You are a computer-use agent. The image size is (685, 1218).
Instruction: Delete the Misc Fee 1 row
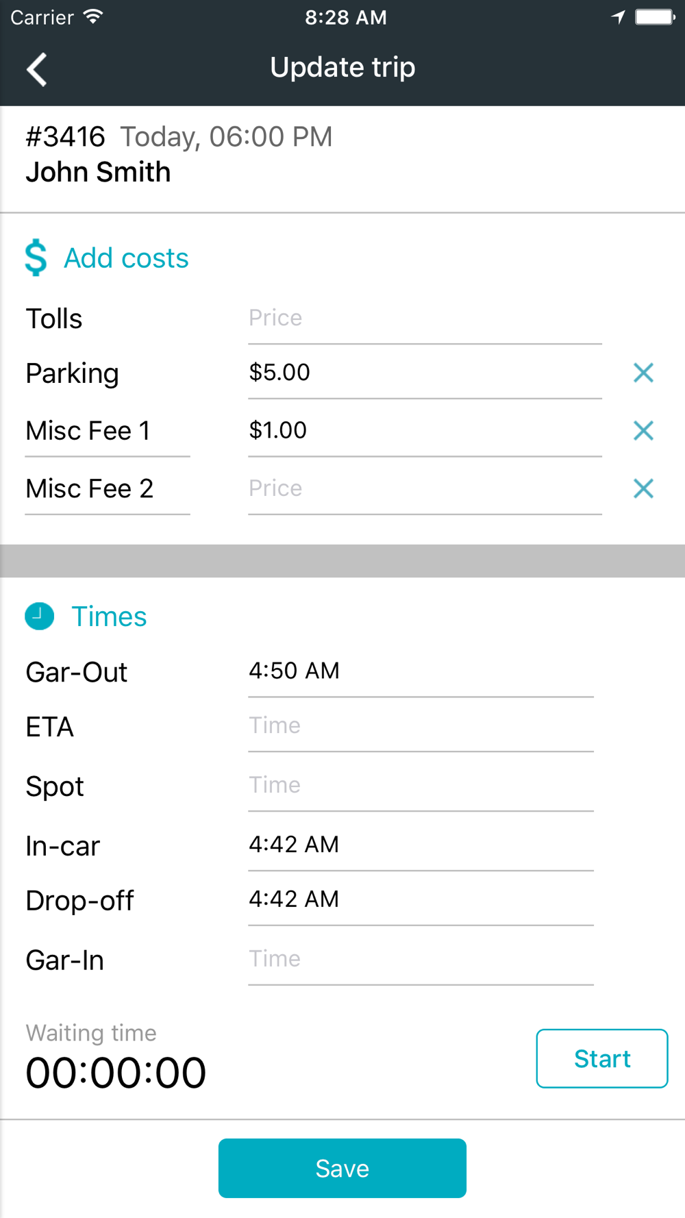click(x=643, y=431)
